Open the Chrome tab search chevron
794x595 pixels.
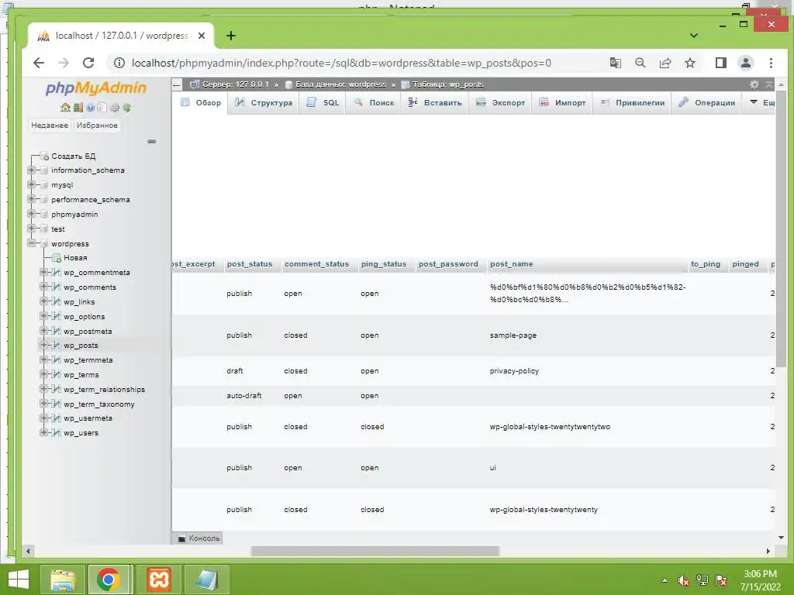[694, 36]
